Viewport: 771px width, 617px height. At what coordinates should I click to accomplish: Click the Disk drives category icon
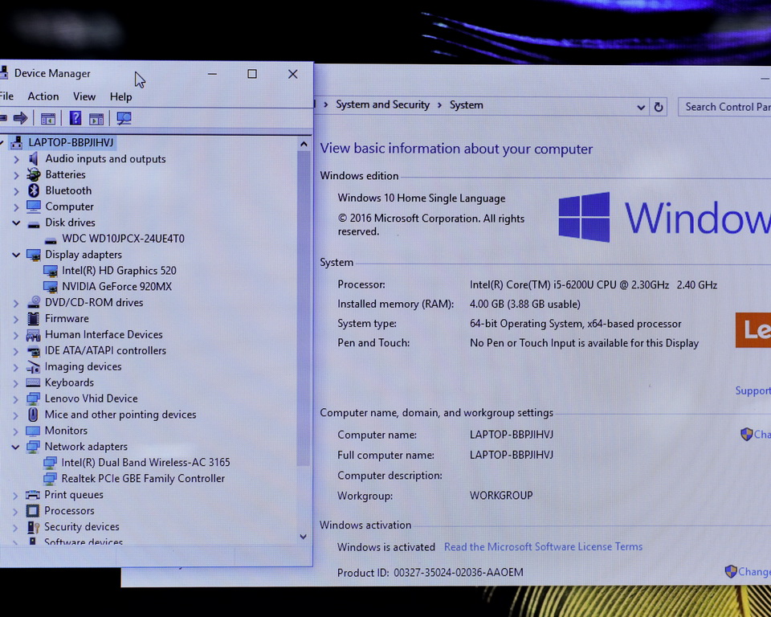point(34,224)
